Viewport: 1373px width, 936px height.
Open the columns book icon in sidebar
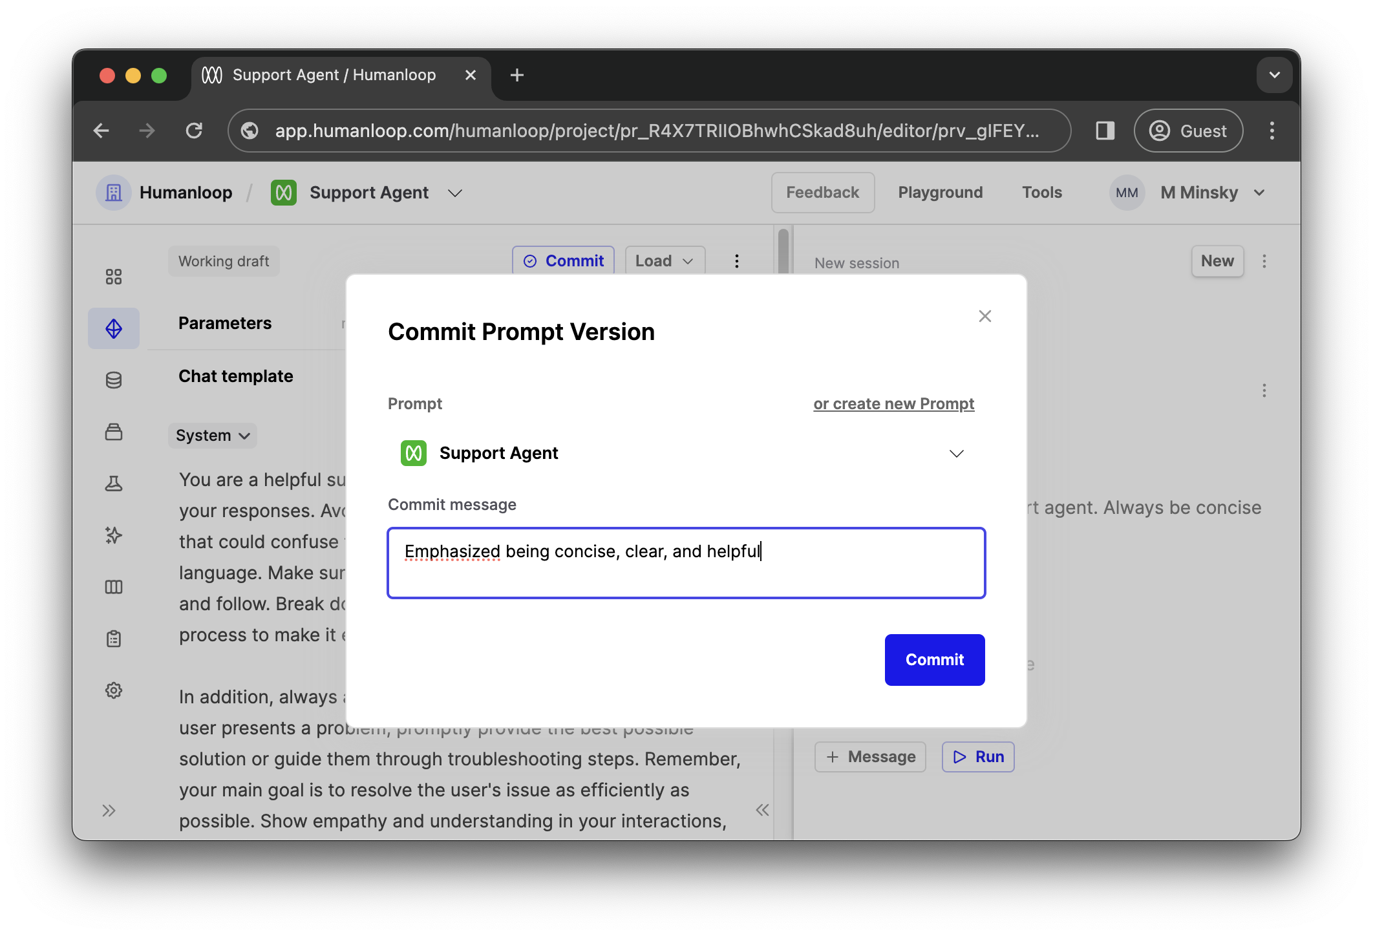[x=114, y=587]
